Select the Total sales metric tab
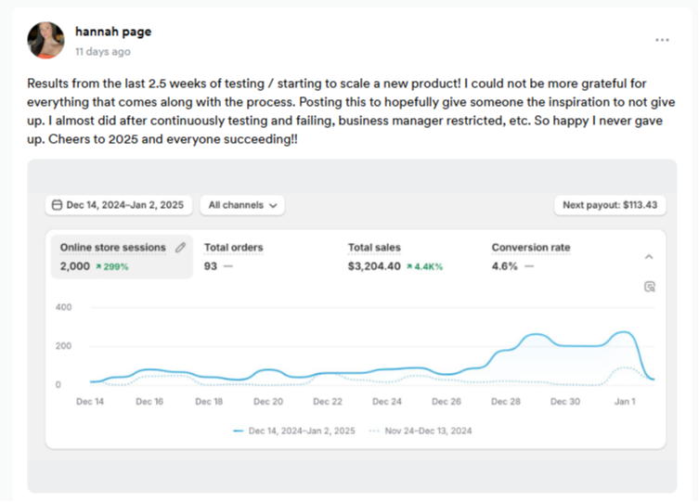 coord(374,248)
